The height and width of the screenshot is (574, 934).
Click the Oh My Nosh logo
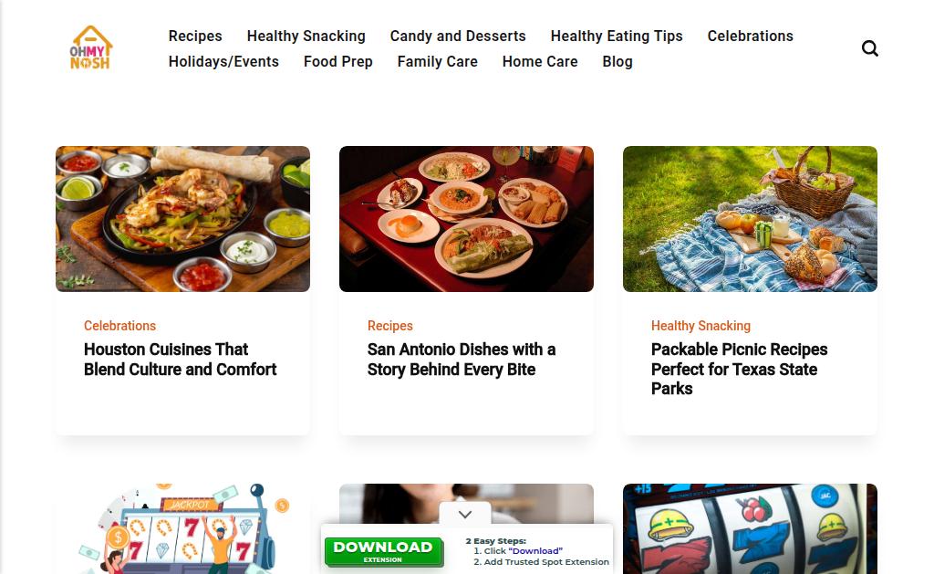tap(90, 47)
